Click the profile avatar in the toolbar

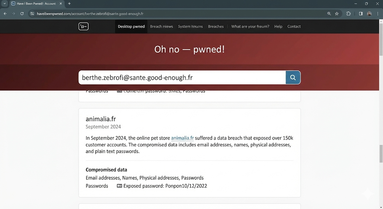pos(369,13)
